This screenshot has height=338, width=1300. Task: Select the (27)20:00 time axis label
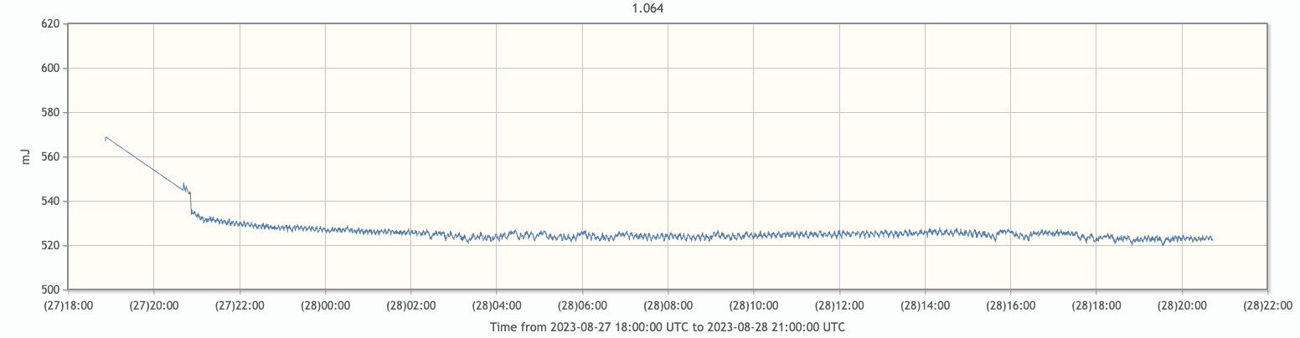point(153,306)
